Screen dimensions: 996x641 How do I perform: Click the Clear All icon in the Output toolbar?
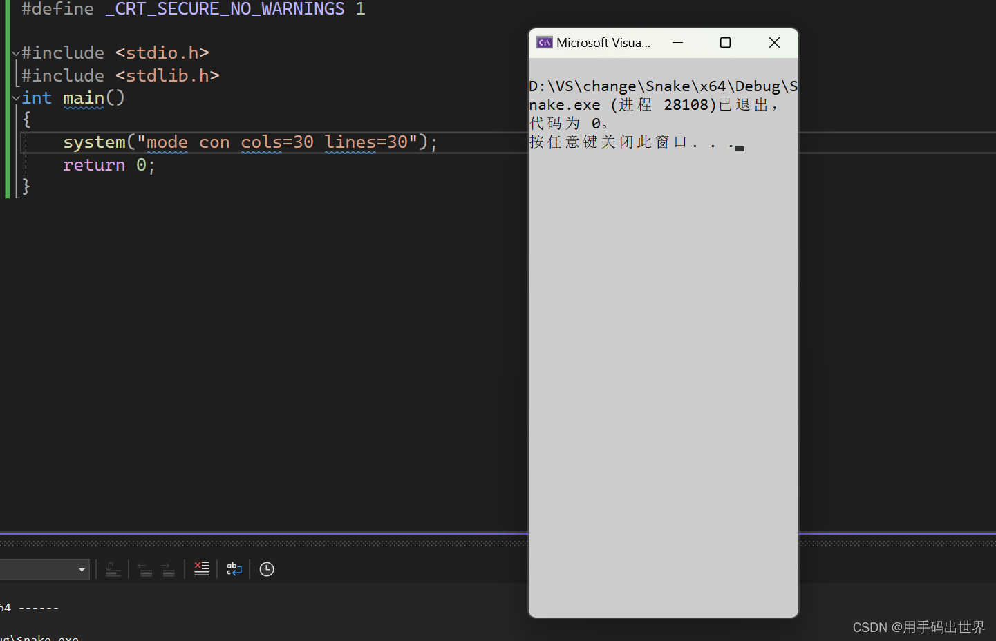(x=201, y=568)
